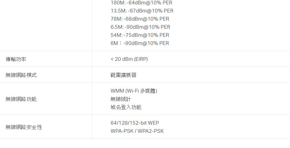Click the '54M: -75dBm@10% PER' line
This screenshot has width=290, height=148.
140,35
